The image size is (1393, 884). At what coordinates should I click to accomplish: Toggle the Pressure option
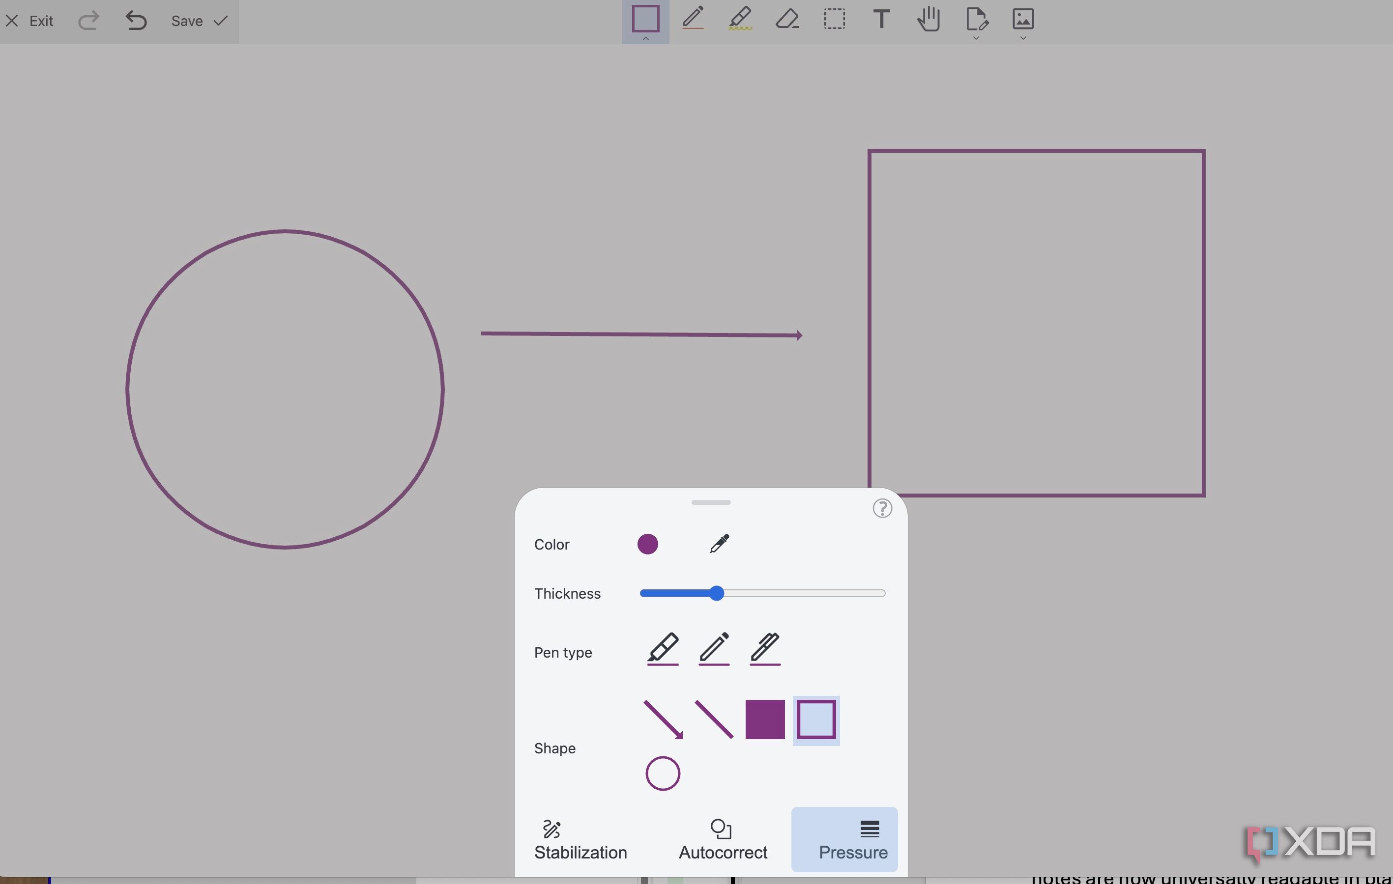[844, 839]
